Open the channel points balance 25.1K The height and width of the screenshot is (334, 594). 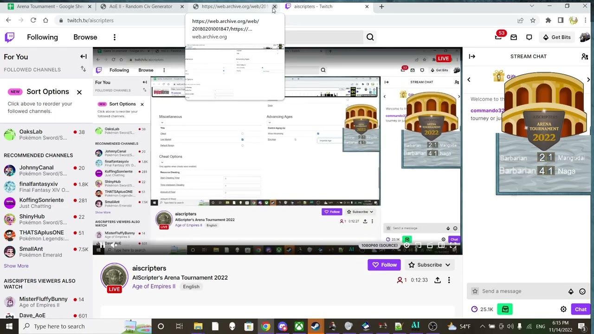pos(482,309)
